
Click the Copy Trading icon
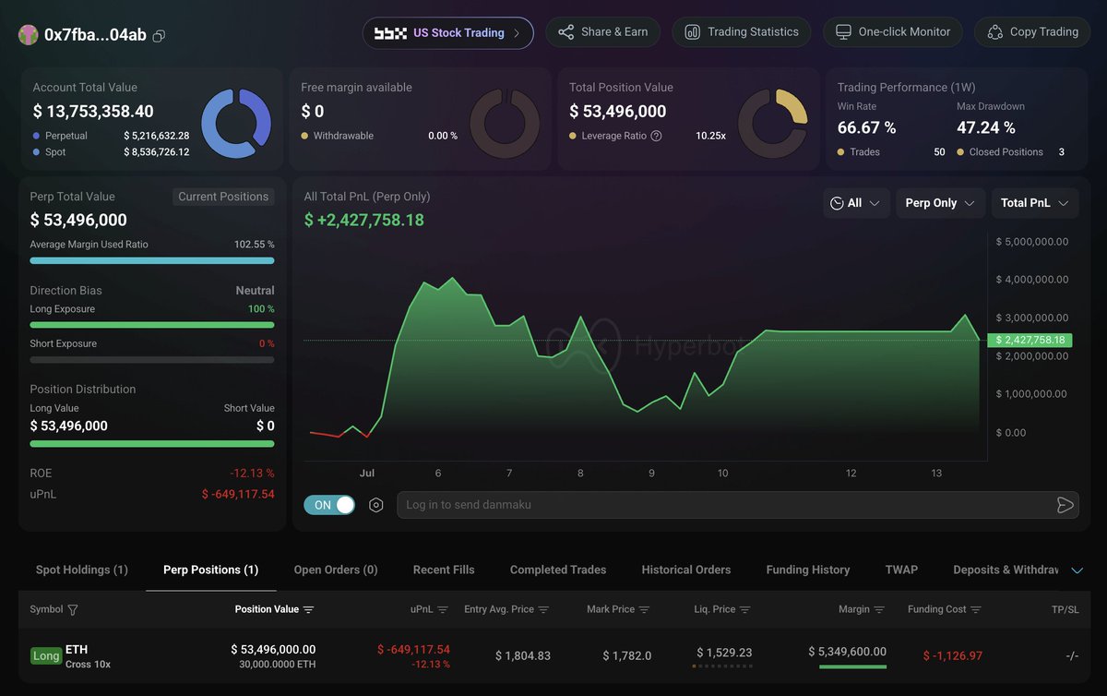tap(994, 32)
